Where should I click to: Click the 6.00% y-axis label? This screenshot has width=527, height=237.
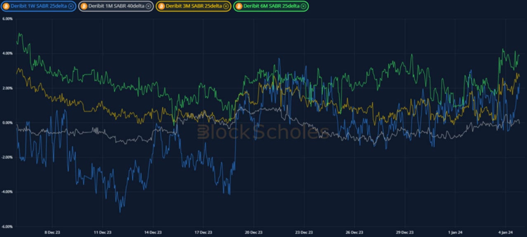coord(7,19)
